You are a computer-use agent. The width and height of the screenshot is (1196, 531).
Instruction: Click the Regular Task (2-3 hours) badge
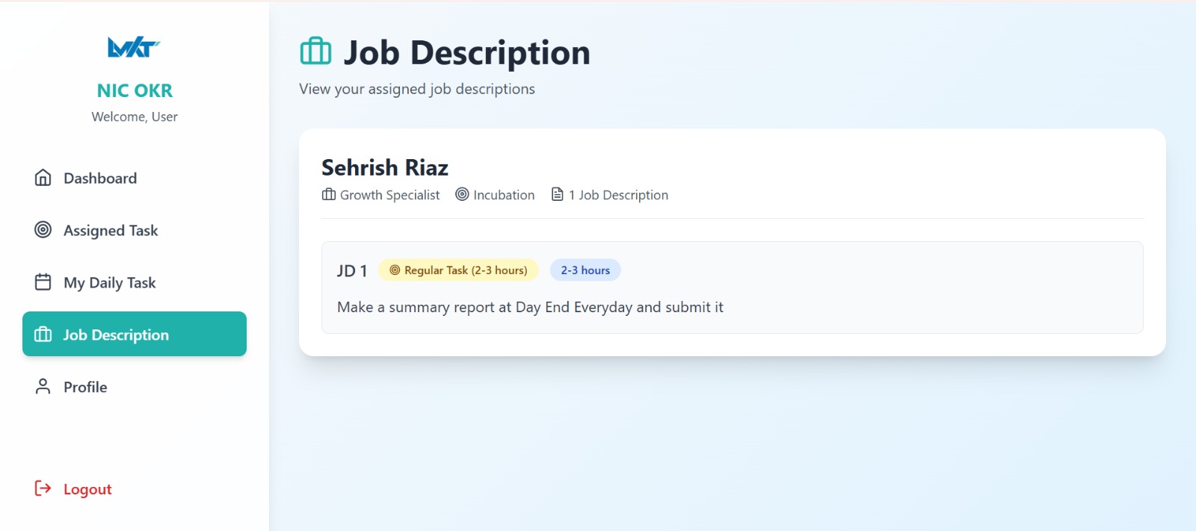tap(457, 270)
